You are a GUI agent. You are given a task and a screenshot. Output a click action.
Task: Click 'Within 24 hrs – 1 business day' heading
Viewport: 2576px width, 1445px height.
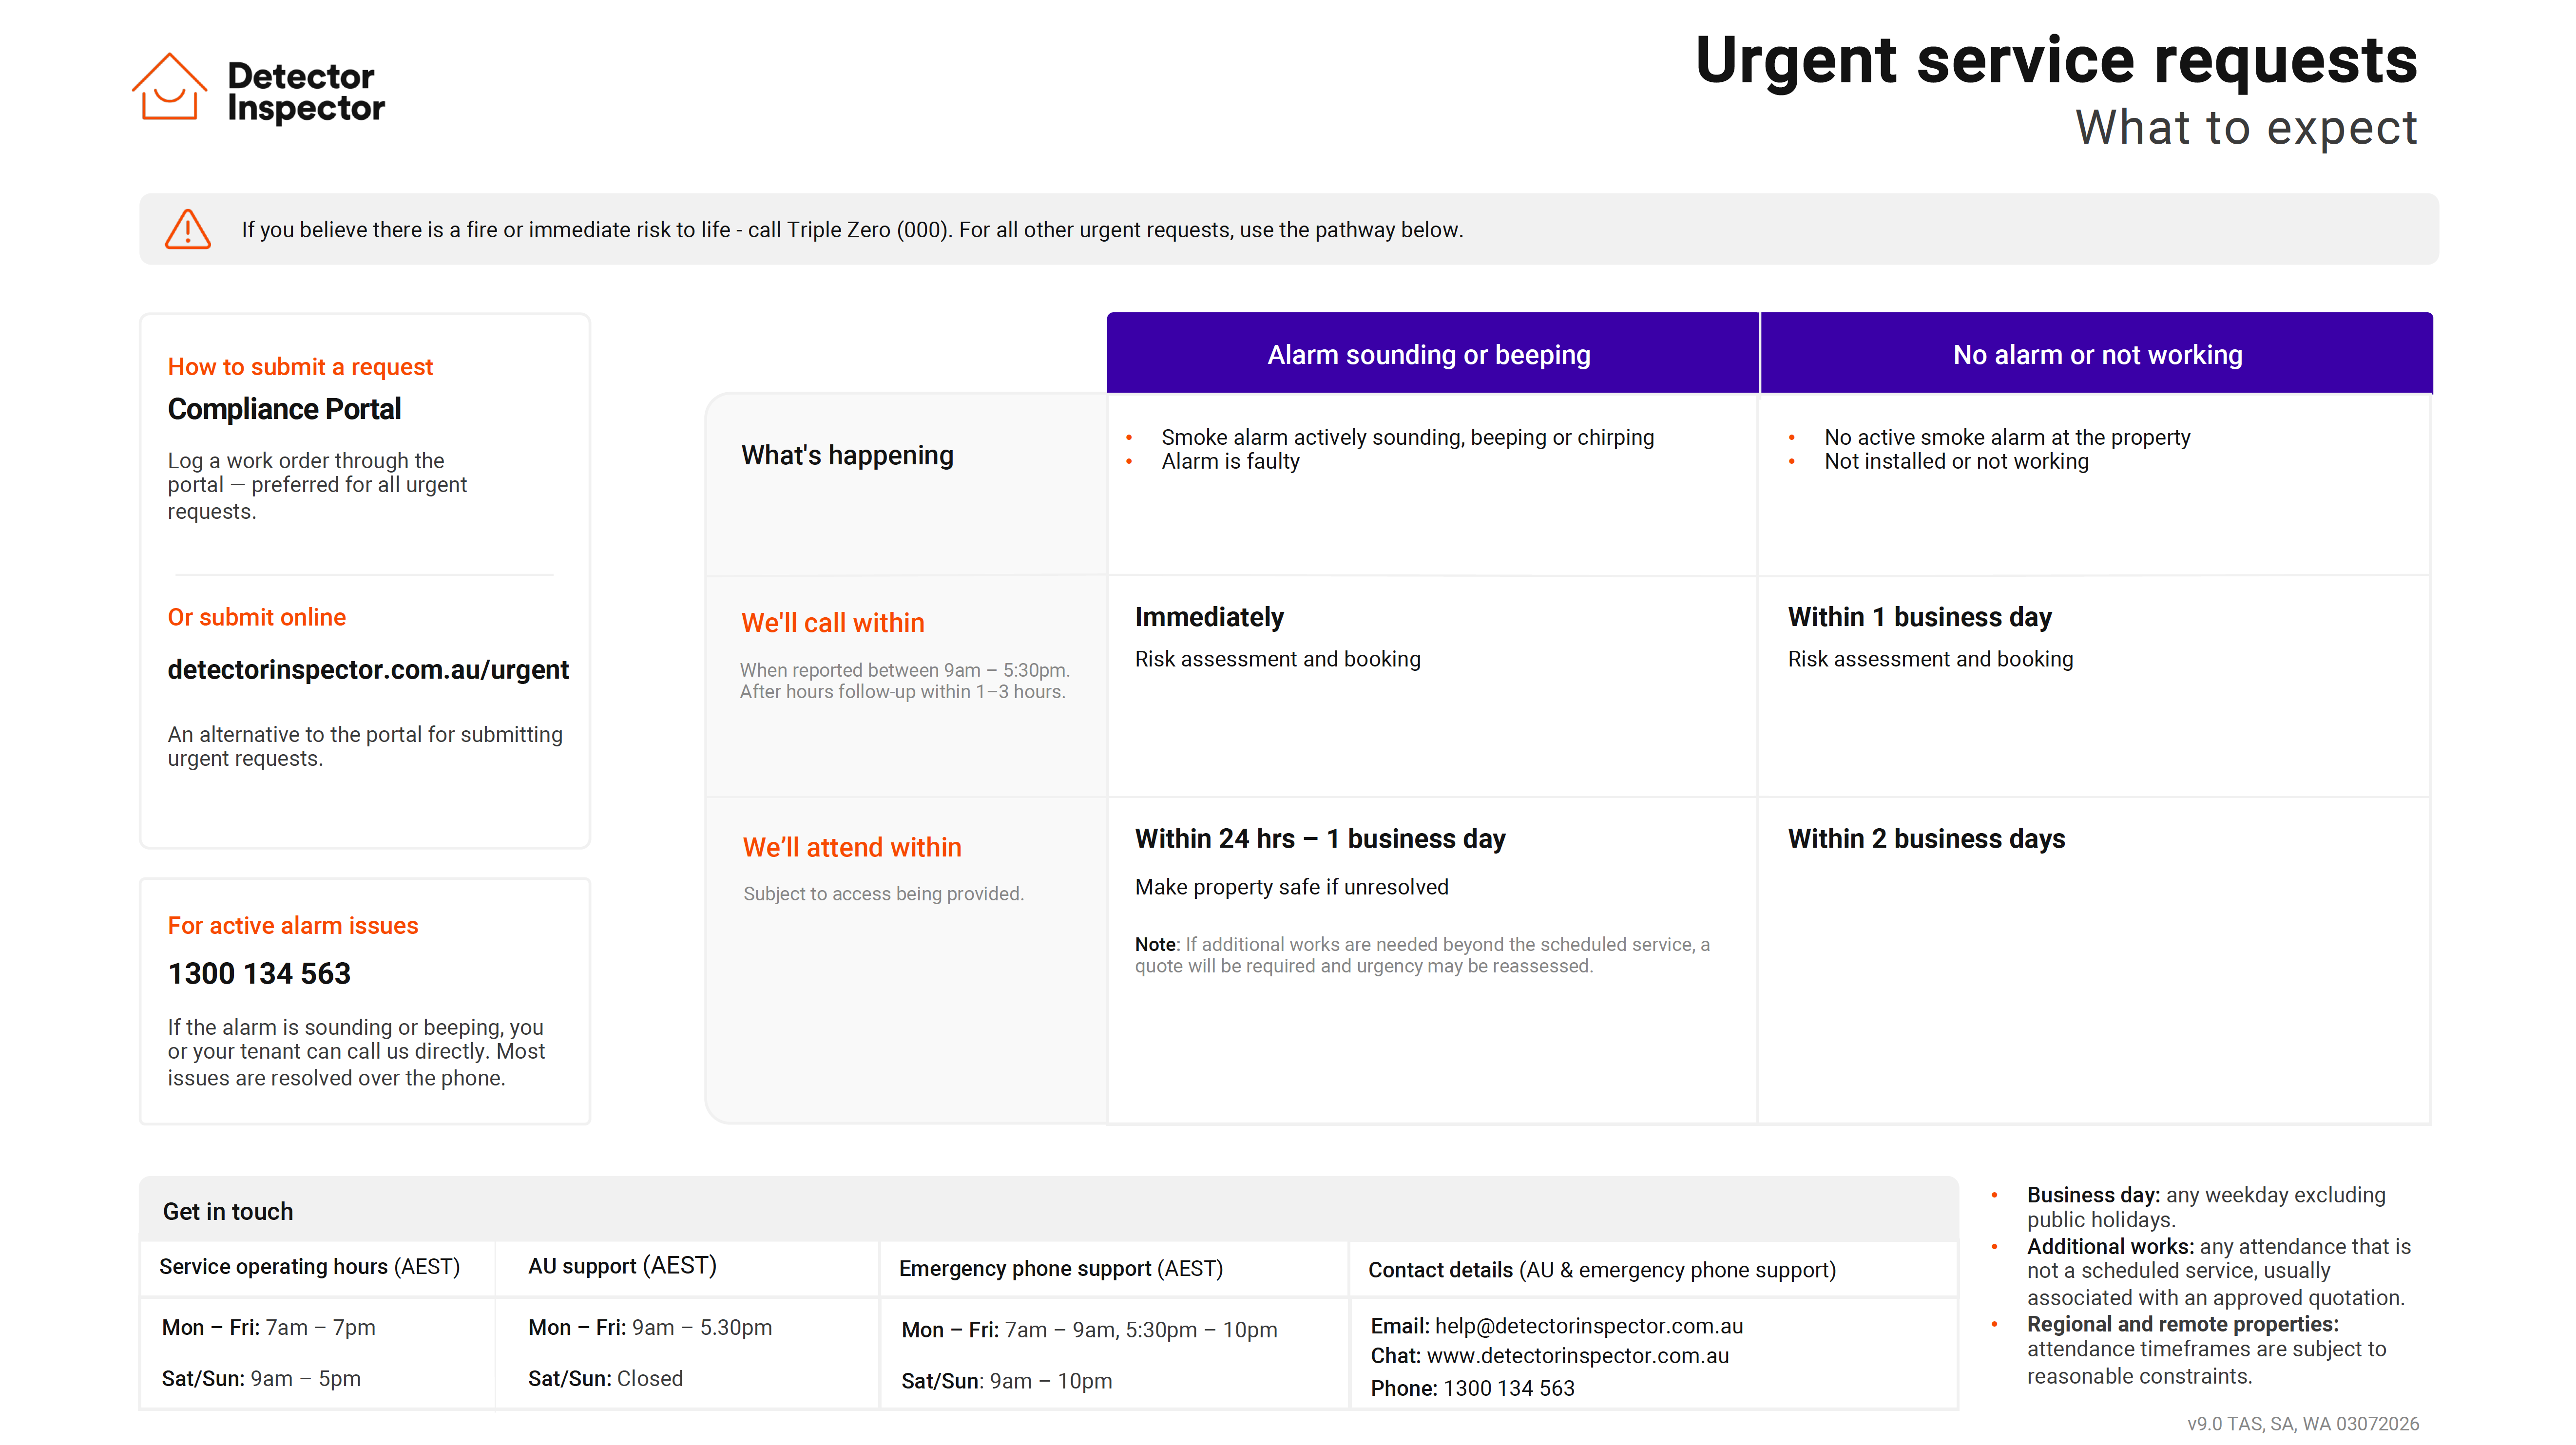(1320, 838)
